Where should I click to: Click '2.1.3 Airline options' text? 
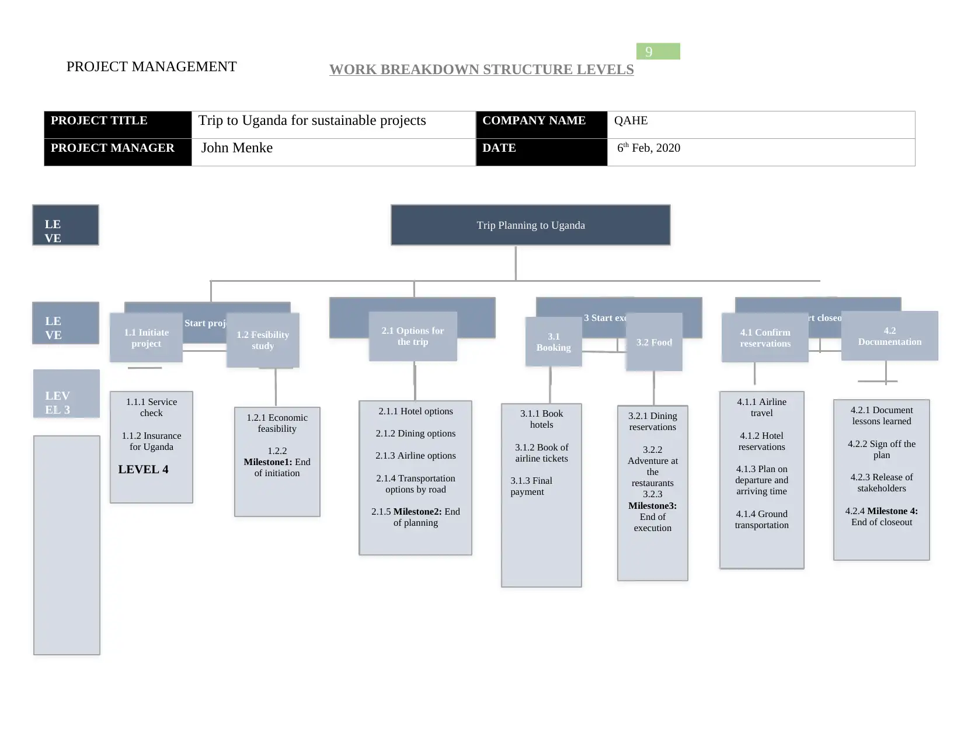pos(416,456)
